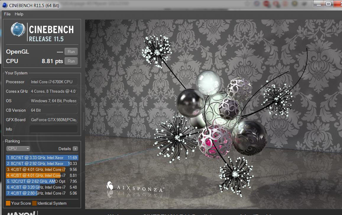Click the Cinebench app icon in title bar

(5, 5)
